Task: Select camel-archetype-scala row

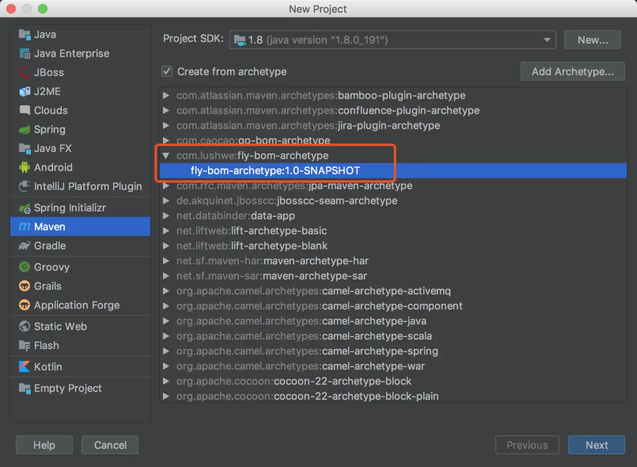Action: click(x=393, y=336)
